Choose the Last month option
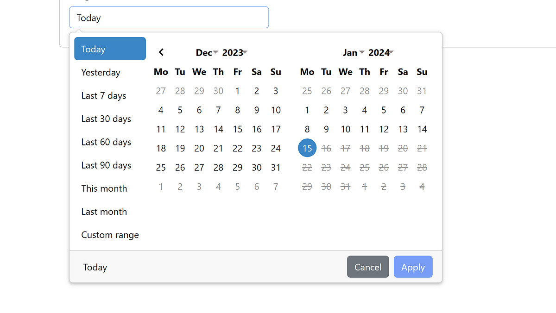 click(x=110, y=212)
